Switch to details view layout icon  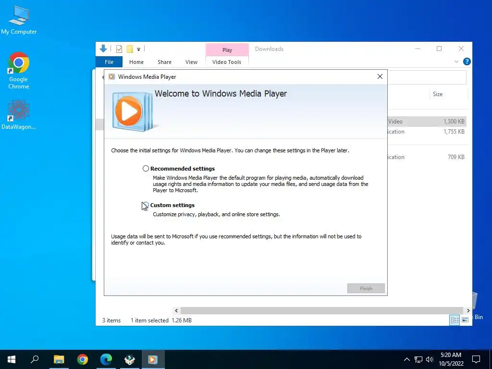point(455,320)
